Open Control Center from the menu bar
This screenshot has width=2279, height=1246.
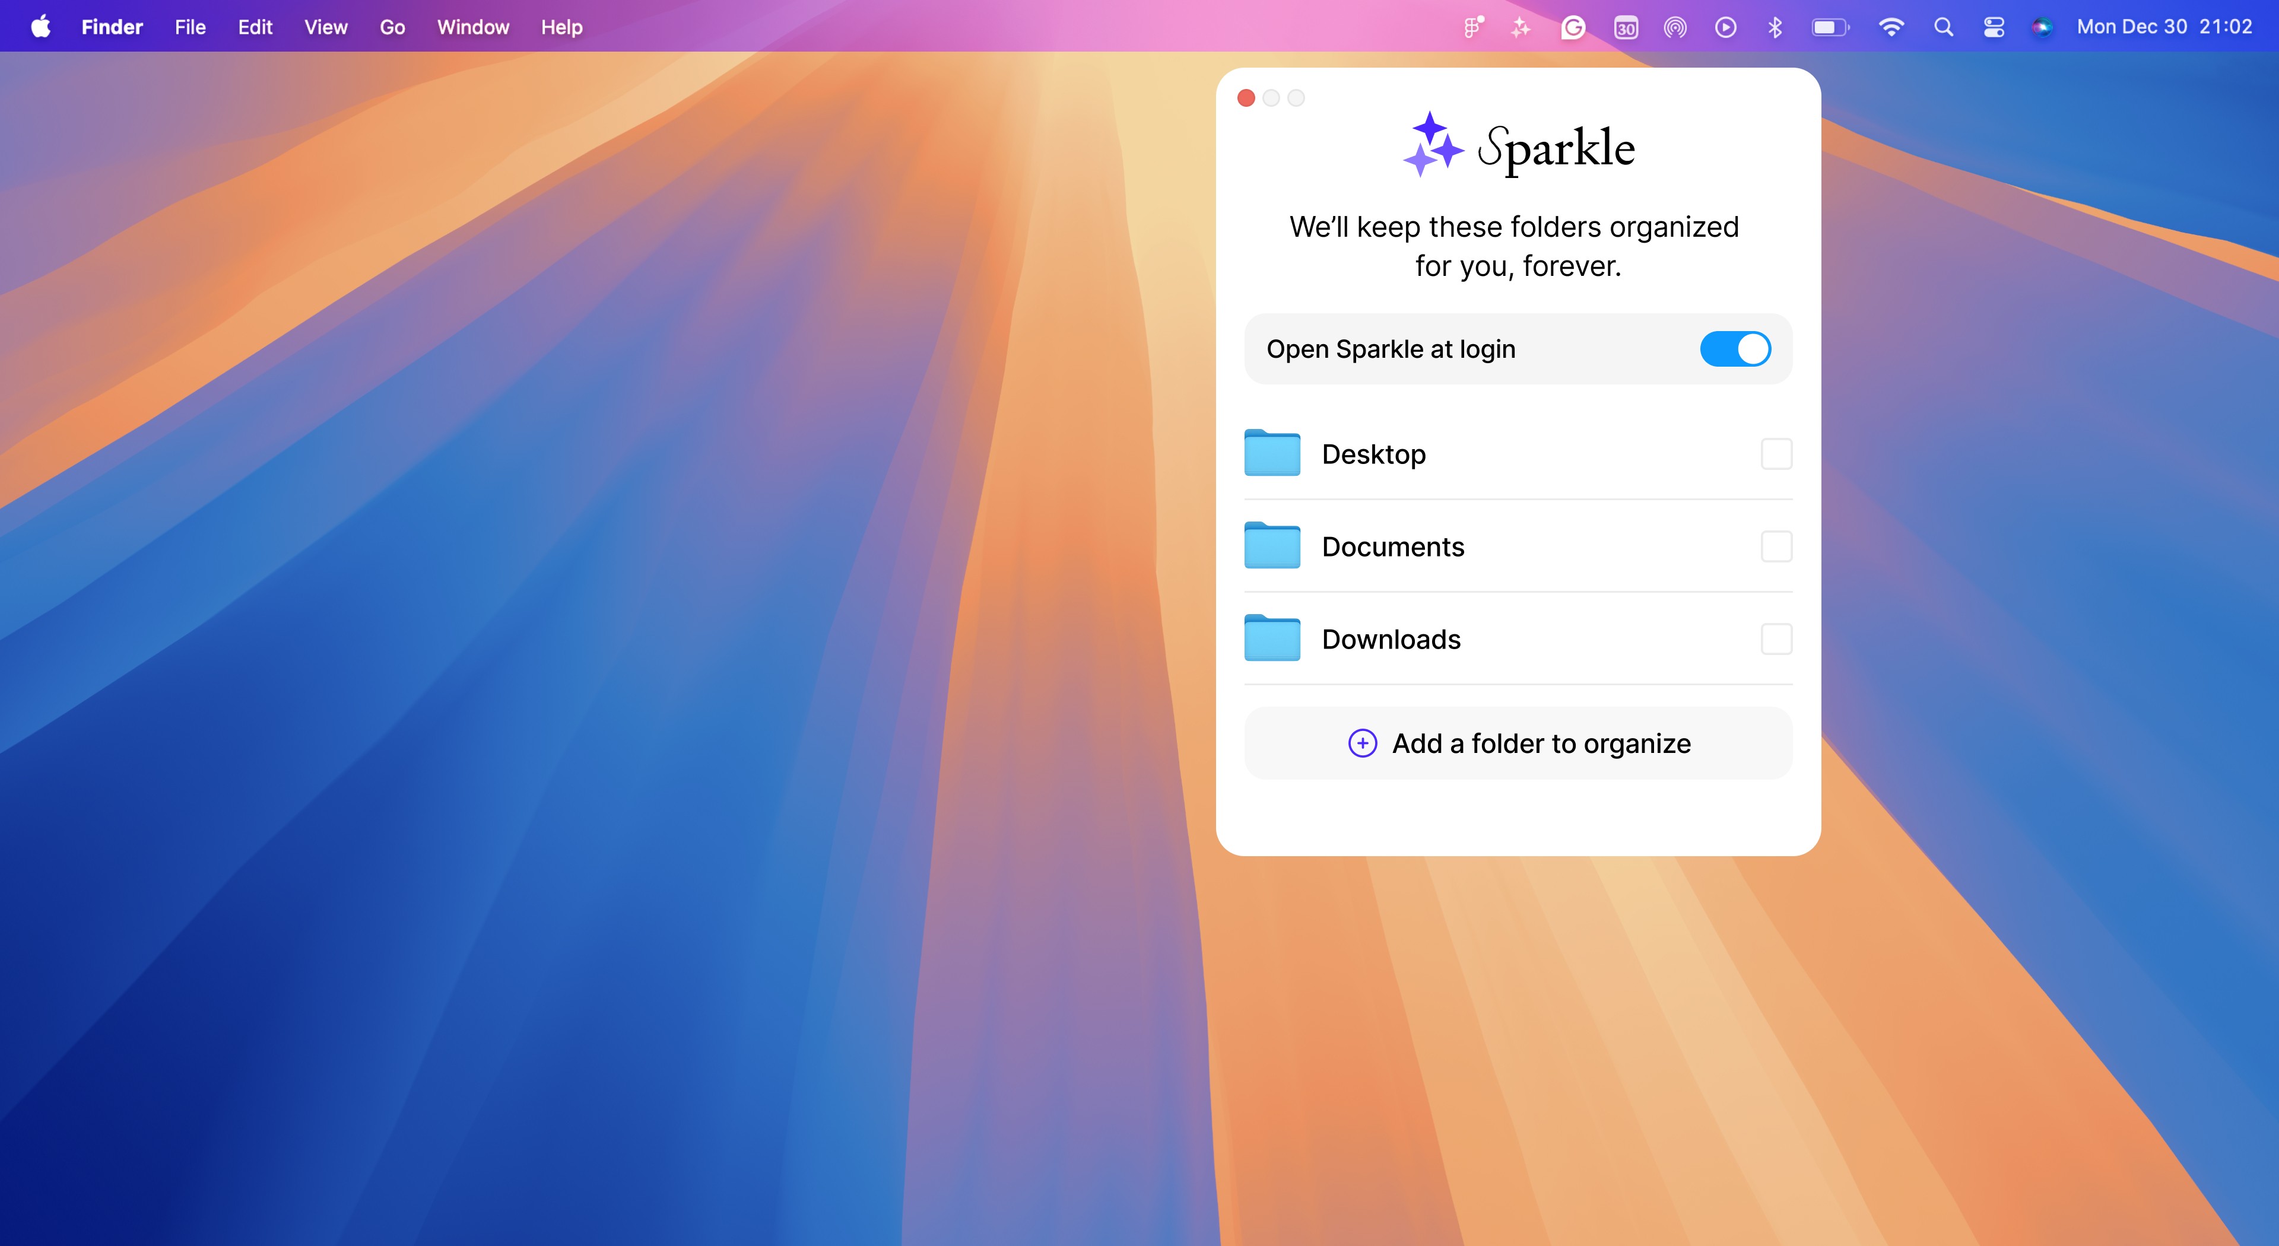click(x=1994, y=27)
